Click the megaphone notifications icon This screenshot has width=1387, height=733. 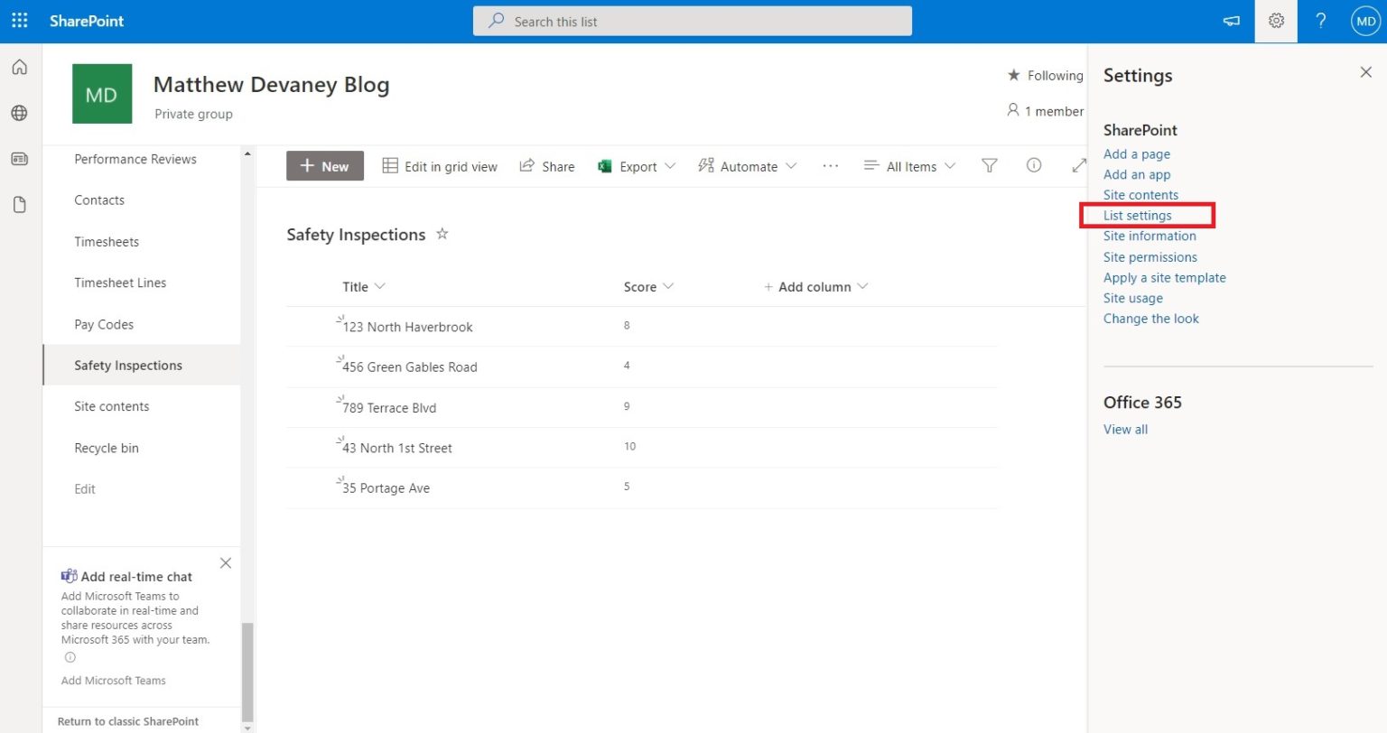[x=1231, y=21]
